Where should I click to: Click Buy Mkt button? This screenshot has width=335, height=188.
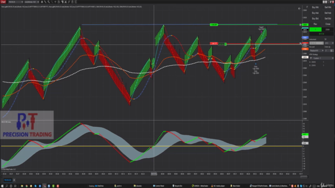pos(315,7)
